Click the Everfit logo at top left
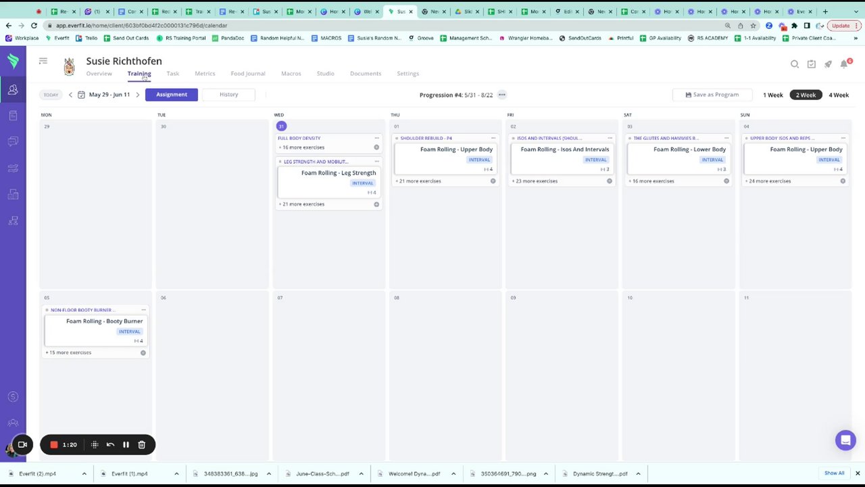Image resolution: width=865 pixels, height=487 pixels. click(13, 62)
